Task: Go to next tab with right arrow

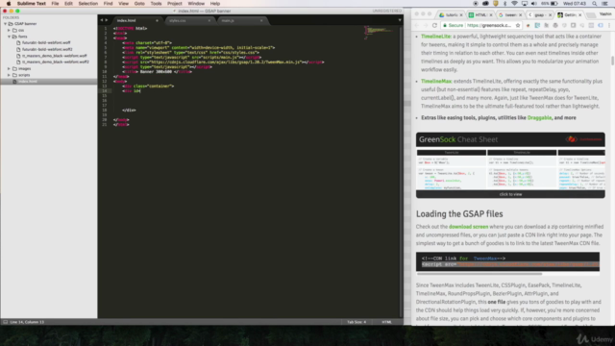Action: [x=107, y=20]
